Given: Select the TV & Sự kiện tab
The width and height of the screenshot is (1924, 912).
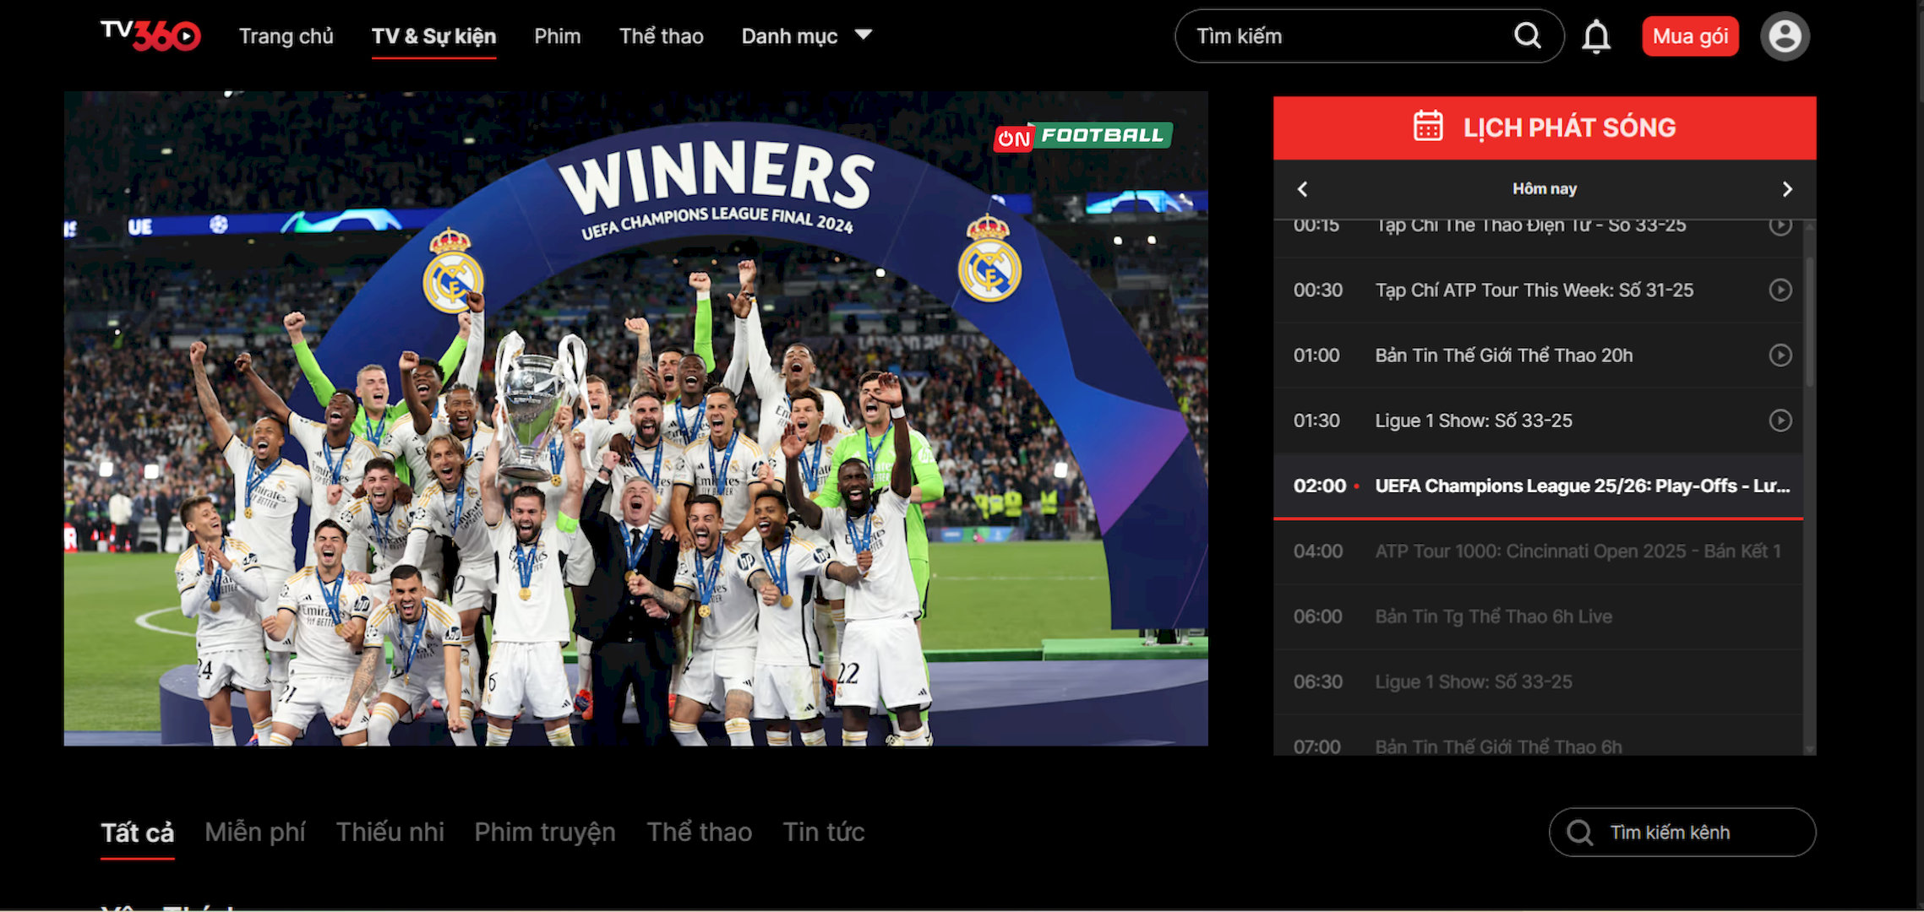Looking at the screenshot, I should click(x=433, y=36).
